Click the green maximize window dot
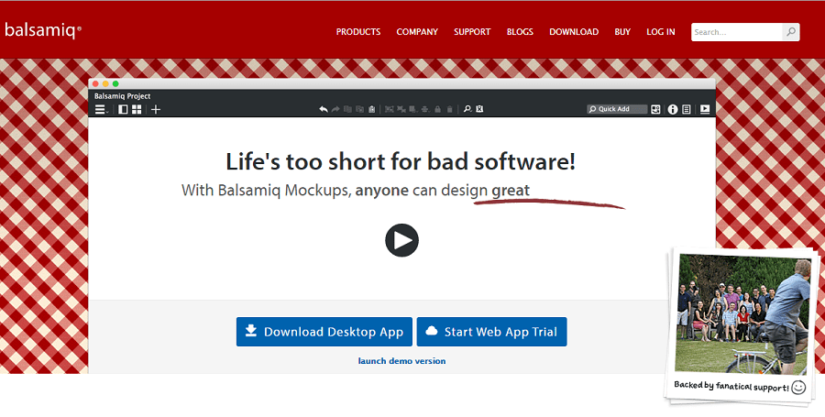Screen dimensions: 825x417 (115, 83)
